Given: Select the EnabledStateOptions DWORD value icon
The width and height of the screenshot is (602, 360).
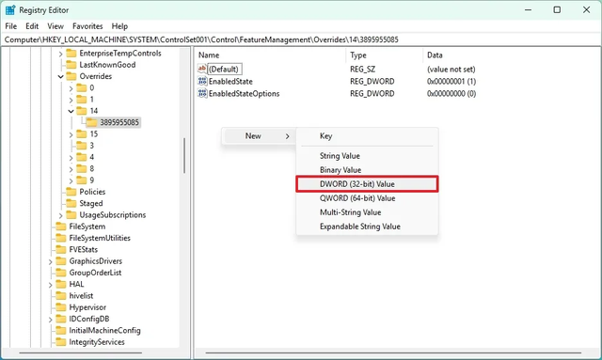Looking at the screenshot, I should (x=202, y=94).
